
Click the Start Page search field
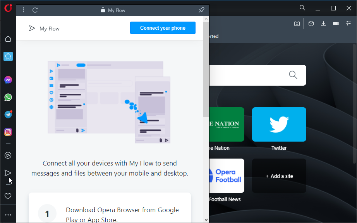click(257, 75)
